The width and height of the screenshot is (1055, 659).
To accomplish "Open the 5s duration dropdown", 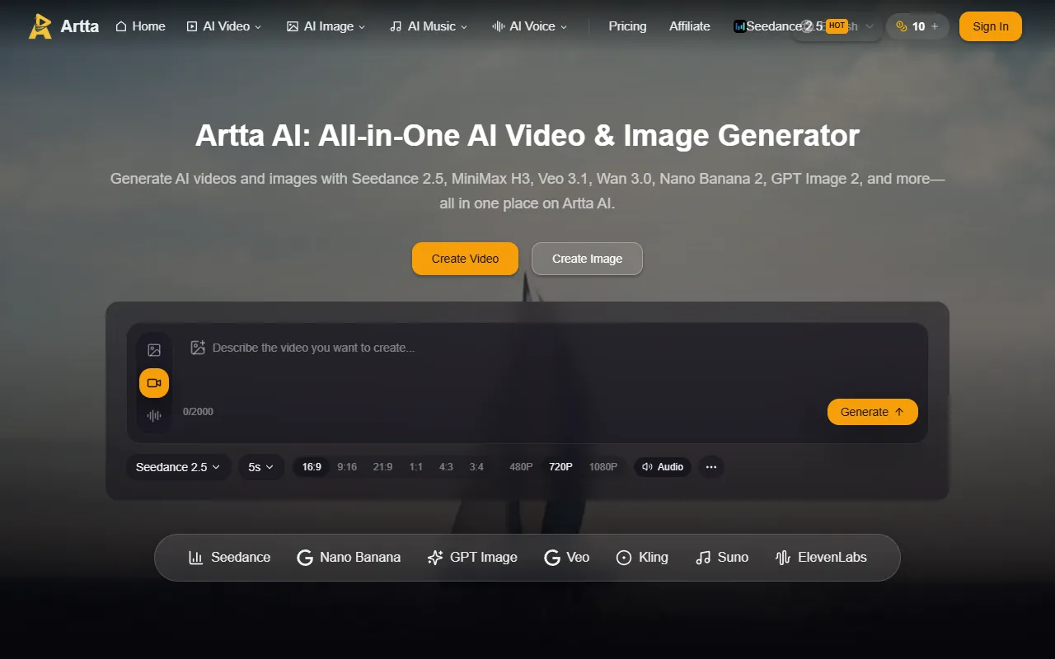I will click(261, 467).
